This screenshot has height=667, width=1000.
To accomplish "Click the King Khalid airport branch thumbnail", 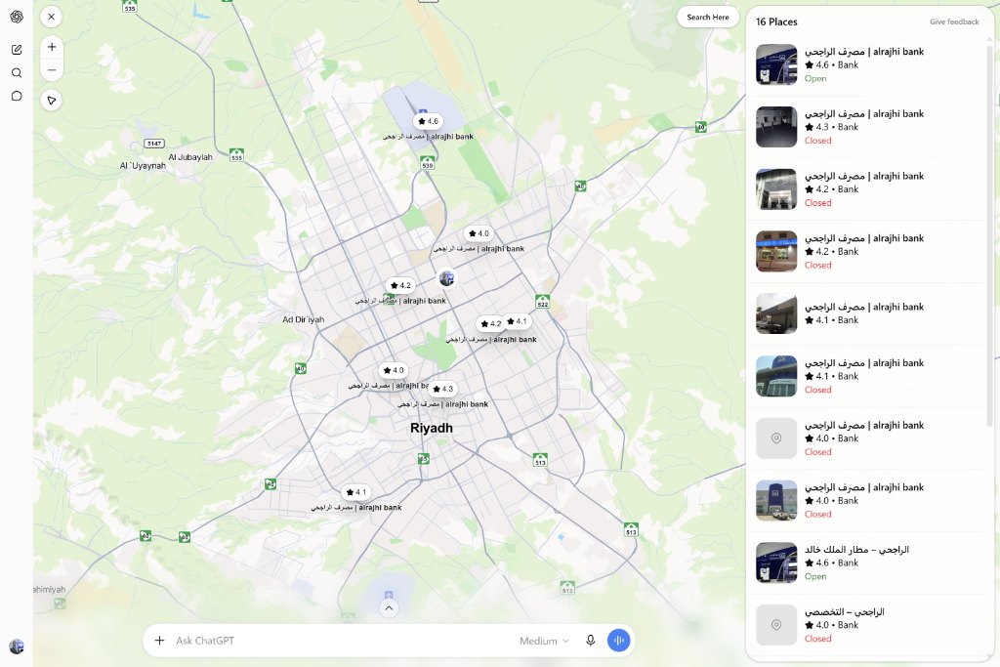I will coord(776,563).
